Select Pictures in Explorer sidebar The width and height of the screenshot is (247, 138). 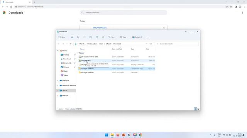[x=66, y=67]
